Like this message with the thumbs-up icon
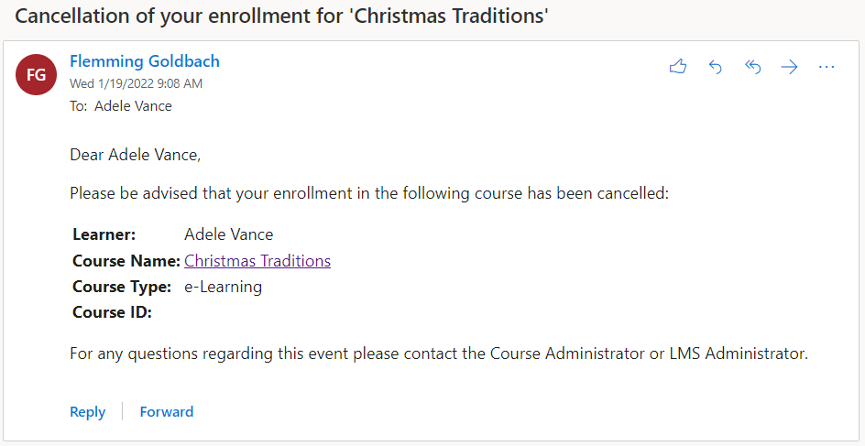 point(678,67)
